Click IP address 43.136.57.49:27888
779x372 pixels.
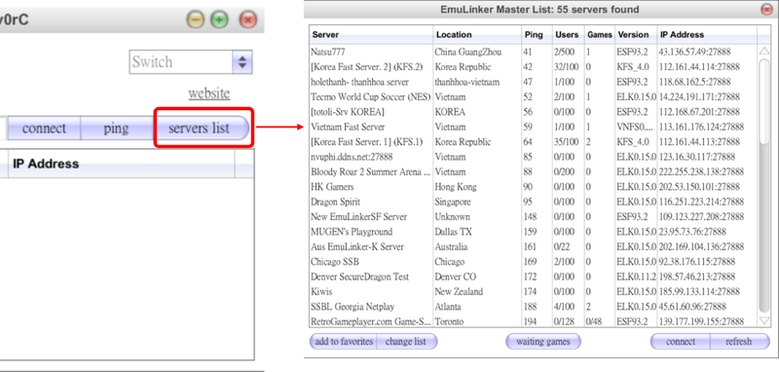pos(696,52)
